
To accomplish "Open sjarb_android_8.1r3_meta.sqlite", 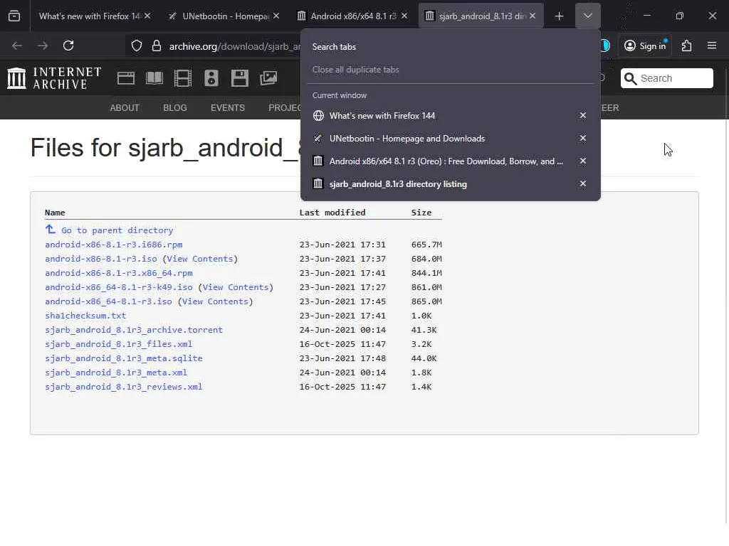I will pos(124,358).
